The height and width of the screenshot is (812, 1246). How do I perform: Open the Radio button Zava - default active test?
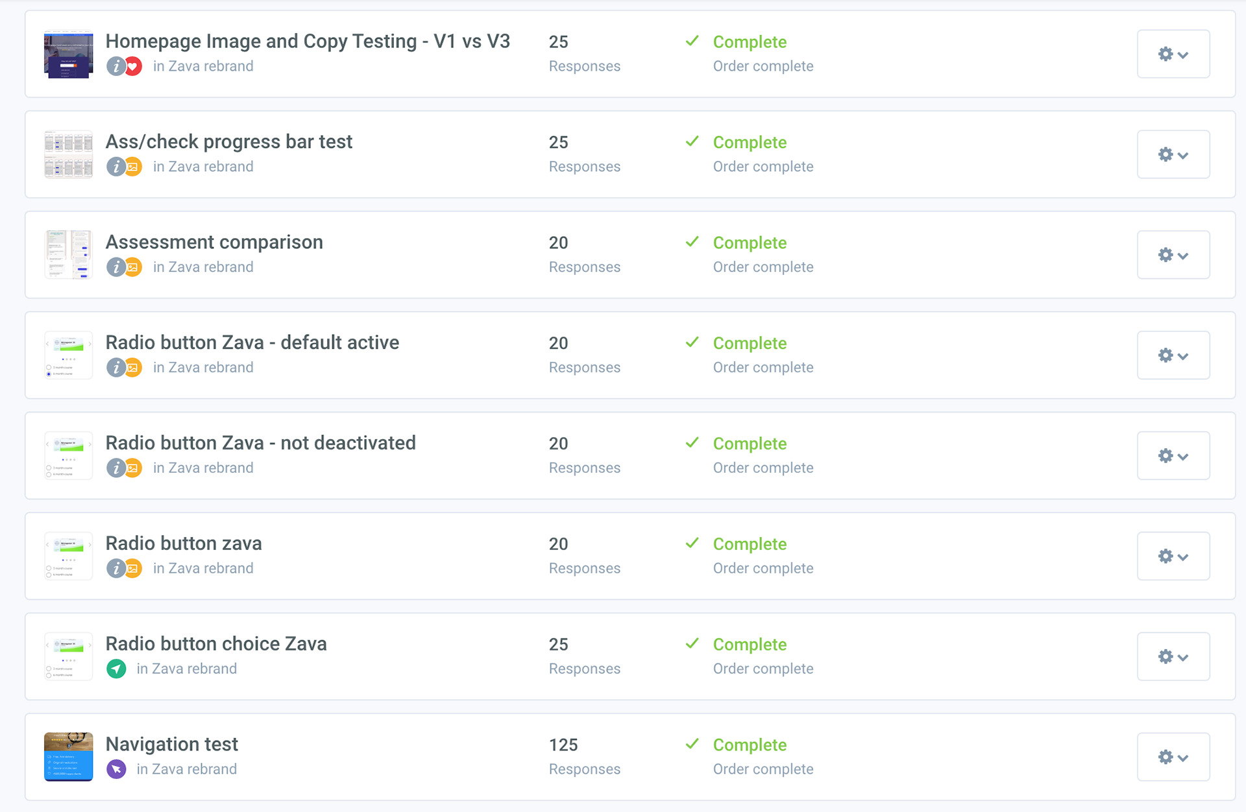coord(252,342)
